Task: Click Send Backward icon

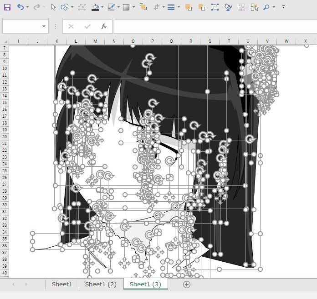Action: tap(202, 7)
